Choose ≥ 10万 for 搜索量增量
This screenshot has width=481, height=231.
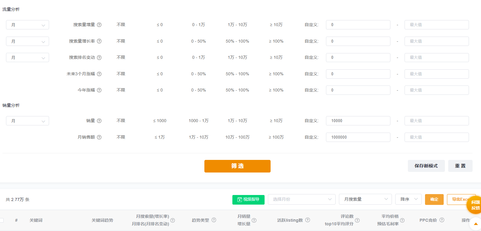coord(276,25)
